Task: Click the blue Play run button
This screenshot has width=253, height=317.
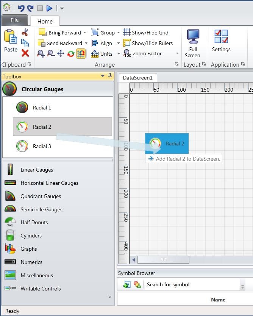Action: (49, 8)
